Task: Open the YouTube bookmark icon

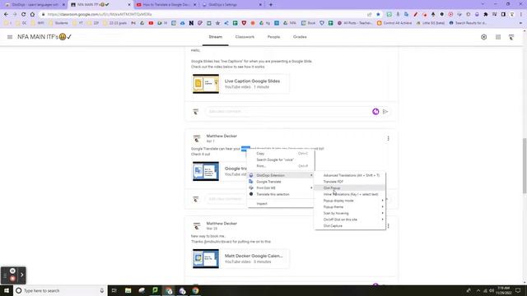Action: click(x=151, y=23)
